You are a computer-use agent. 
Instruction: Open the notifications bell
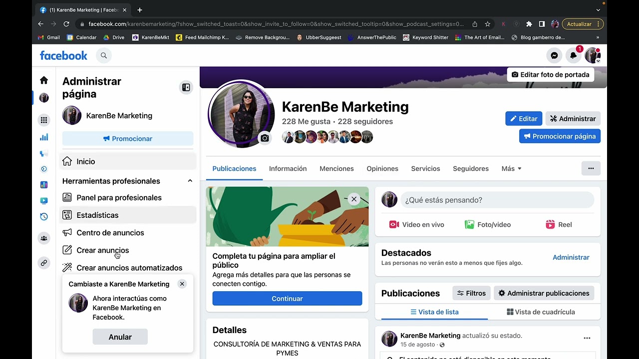pos(573,55)
